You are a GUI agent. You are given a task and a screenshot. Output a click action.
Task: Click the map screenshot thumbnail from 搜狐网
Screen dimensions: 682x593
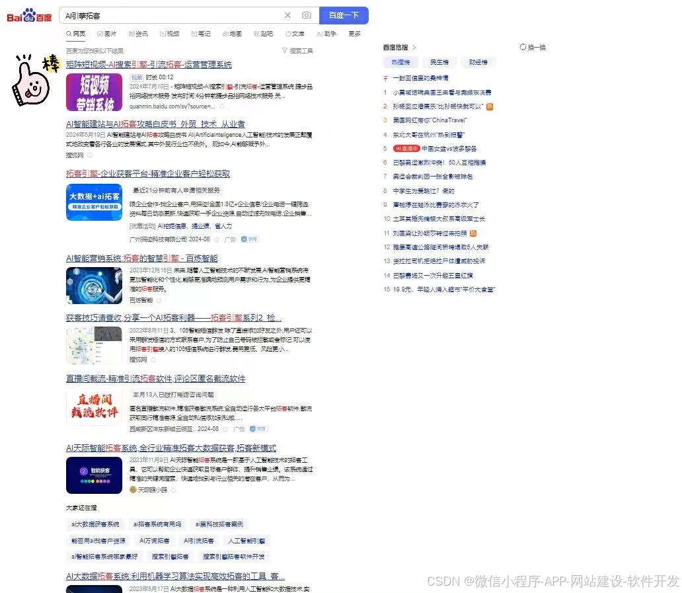[x=94, y=345]
